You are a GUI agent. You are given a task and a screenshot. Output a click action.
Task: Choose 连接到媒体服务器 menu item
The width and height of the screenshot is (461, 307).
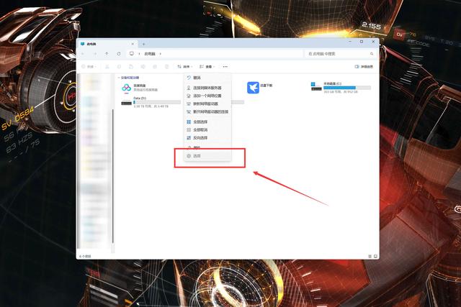point(207,88)
